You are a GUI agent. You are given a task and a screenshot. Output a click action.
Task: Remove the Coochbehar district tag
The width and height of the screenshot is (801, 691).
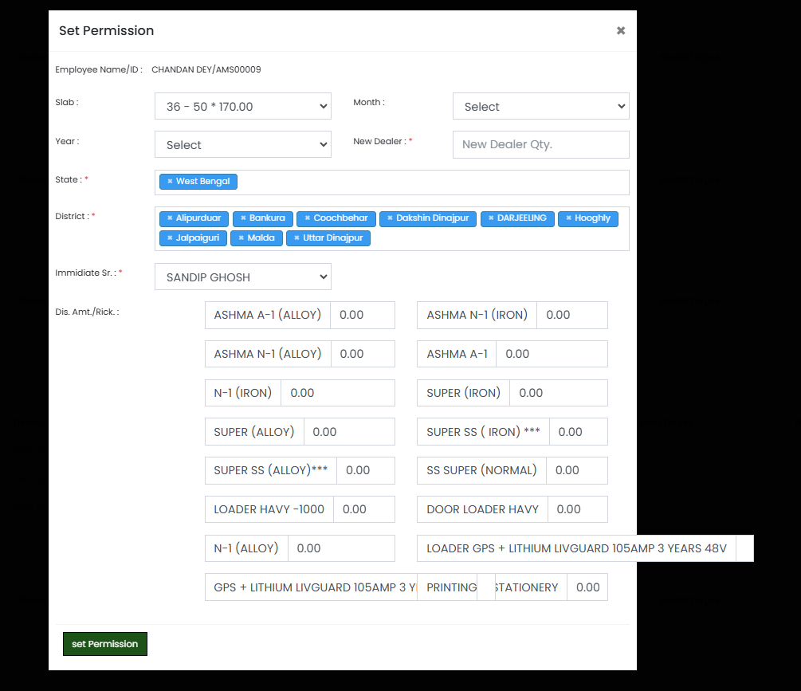pyautogui.click(x=308, y=218)
